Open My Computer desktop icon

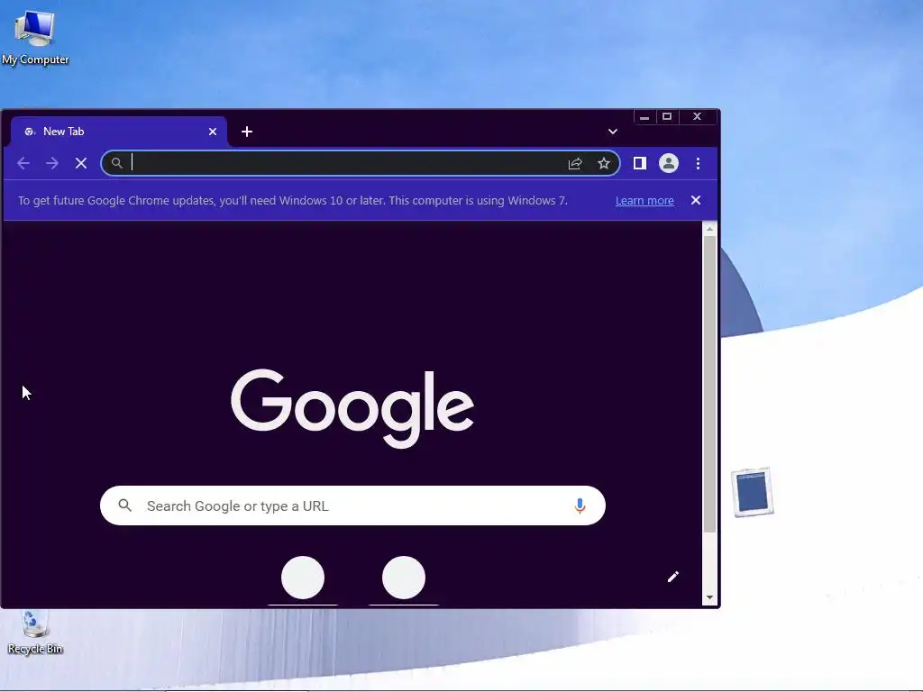35,36
